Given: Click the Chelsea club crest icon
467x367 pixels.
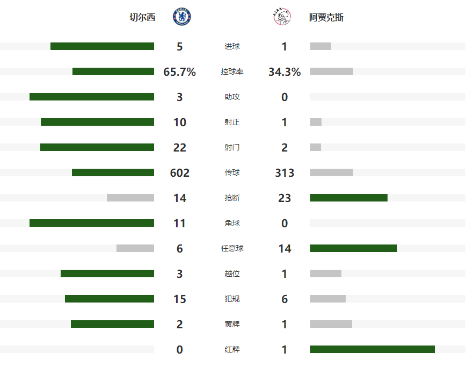Looking at the screenshot, I should pyautogui.click(x=181, y=17).
